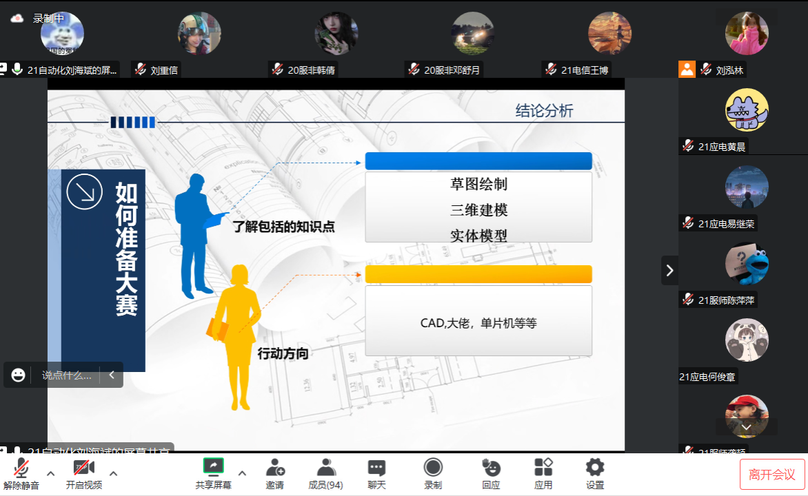Click the 说点什么 message input field
808x496 pixels.
coord(66,375)
